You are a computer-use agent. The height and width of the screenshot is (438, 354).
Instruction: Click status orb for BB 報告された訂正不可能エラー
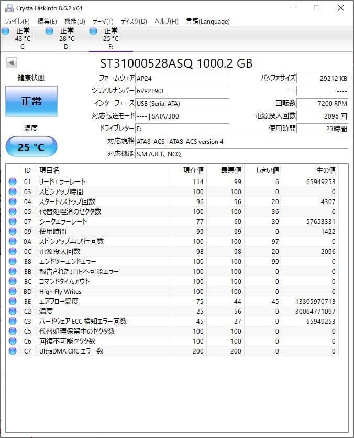click(13, 271)
